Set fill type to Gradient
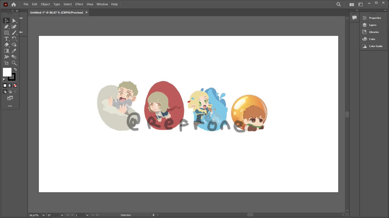389x218 pixels. [10, 85]
